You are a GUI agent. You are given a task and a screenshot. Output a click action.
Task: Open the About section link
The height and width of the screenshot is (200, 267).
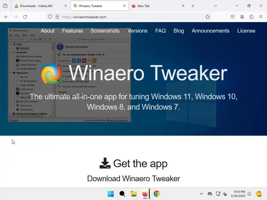(x=47, y=31)
